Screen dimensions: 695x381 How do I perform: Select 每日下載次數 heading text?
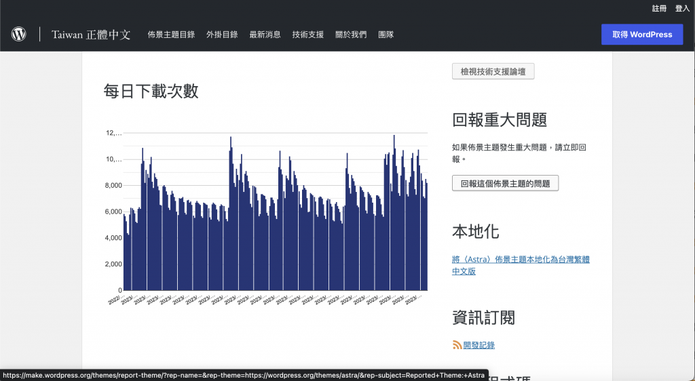(x=151, y=91)
